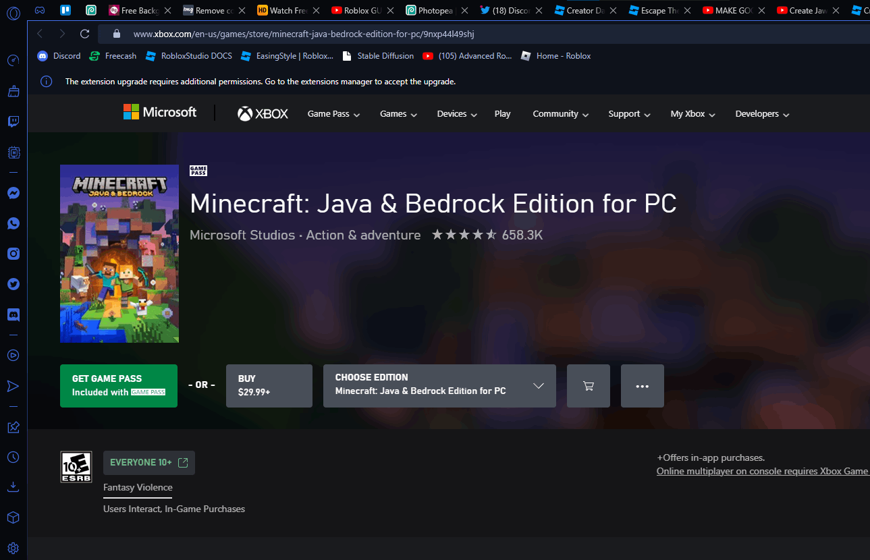Open the Everyone 10+ rating link
The image size is (870, 560).
(x=149, y=463)
